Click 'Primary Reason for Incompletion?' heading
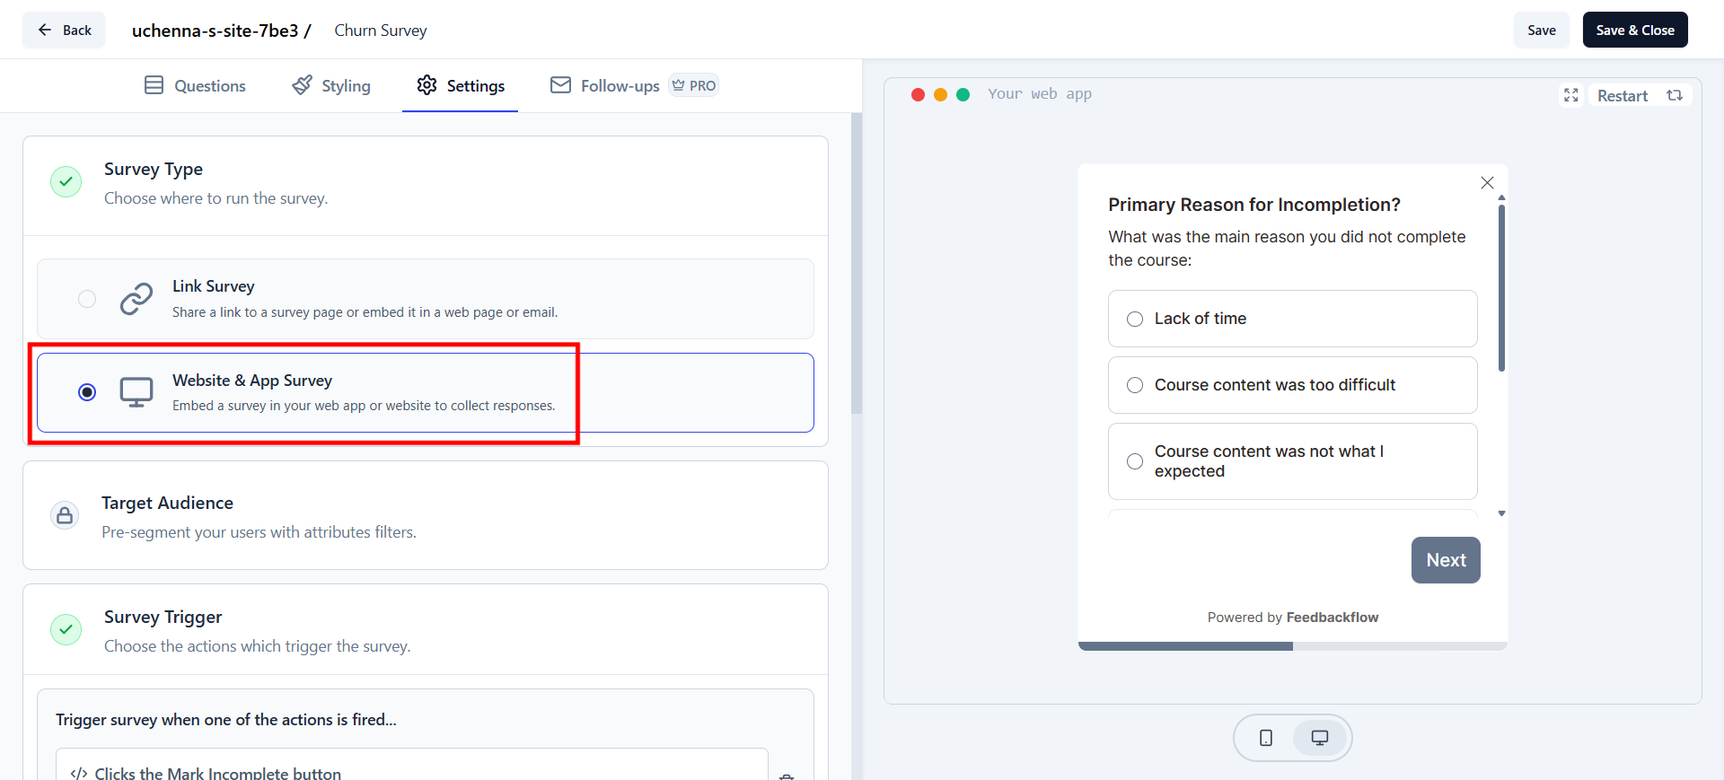The image size is (1724, 780). [x=1254, y=205]
